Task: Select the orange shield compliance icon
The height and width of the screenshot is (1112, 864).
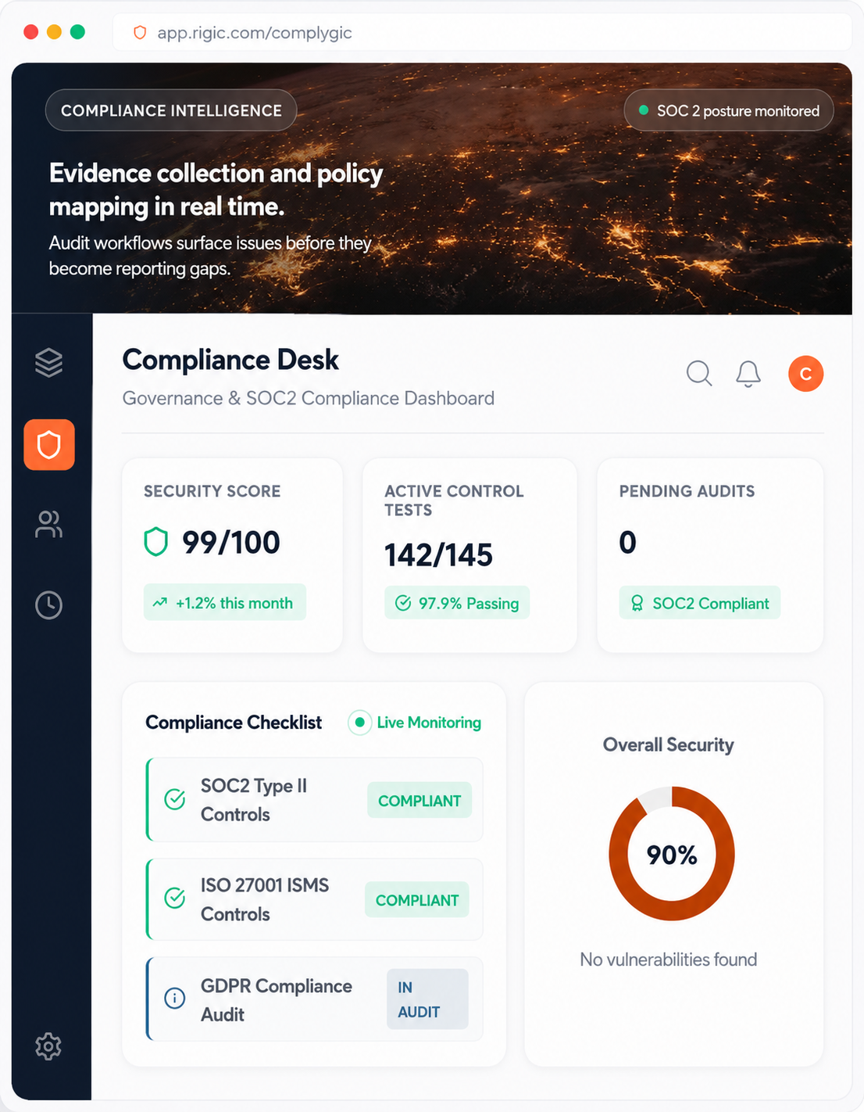Action: pos(49,445)
